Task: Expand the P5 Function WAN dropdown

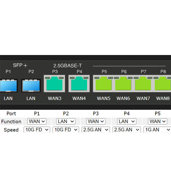Action: pyautogui.click(x=158, y=121)
